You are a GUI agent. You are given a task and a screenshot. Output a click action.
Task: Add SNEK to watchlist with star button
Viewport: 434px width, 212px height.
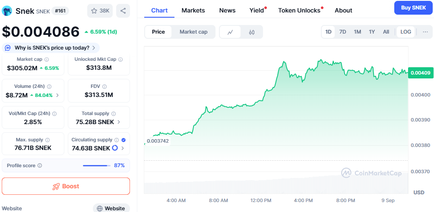point(100,11)
